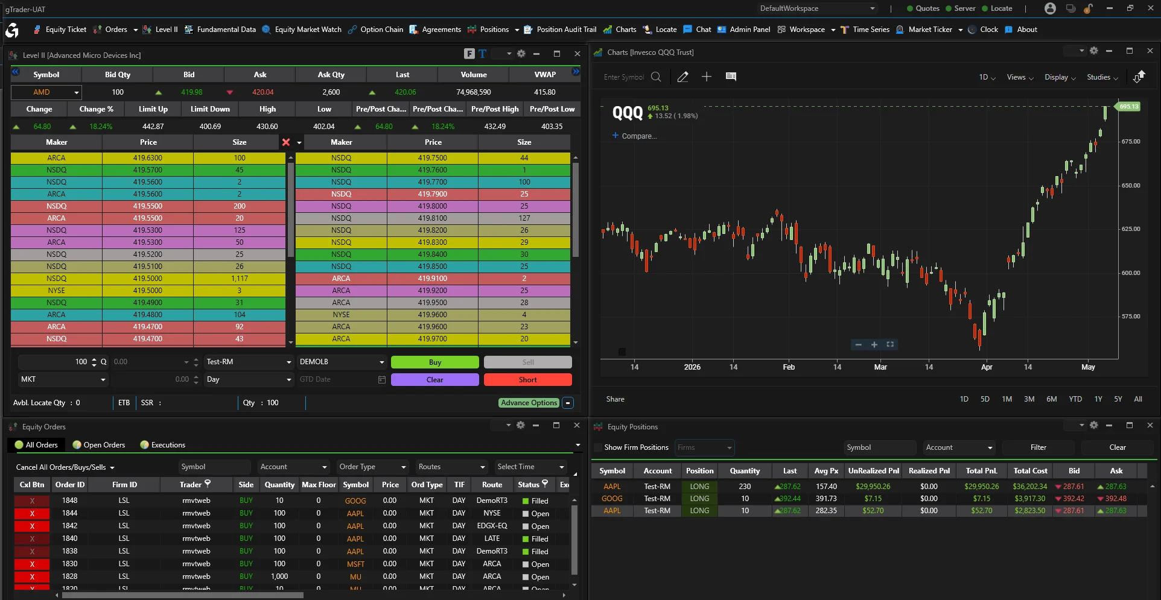Screen dimensions: 1161x600
Task: Click the chart add plus icon
Action: click(707, 77)
